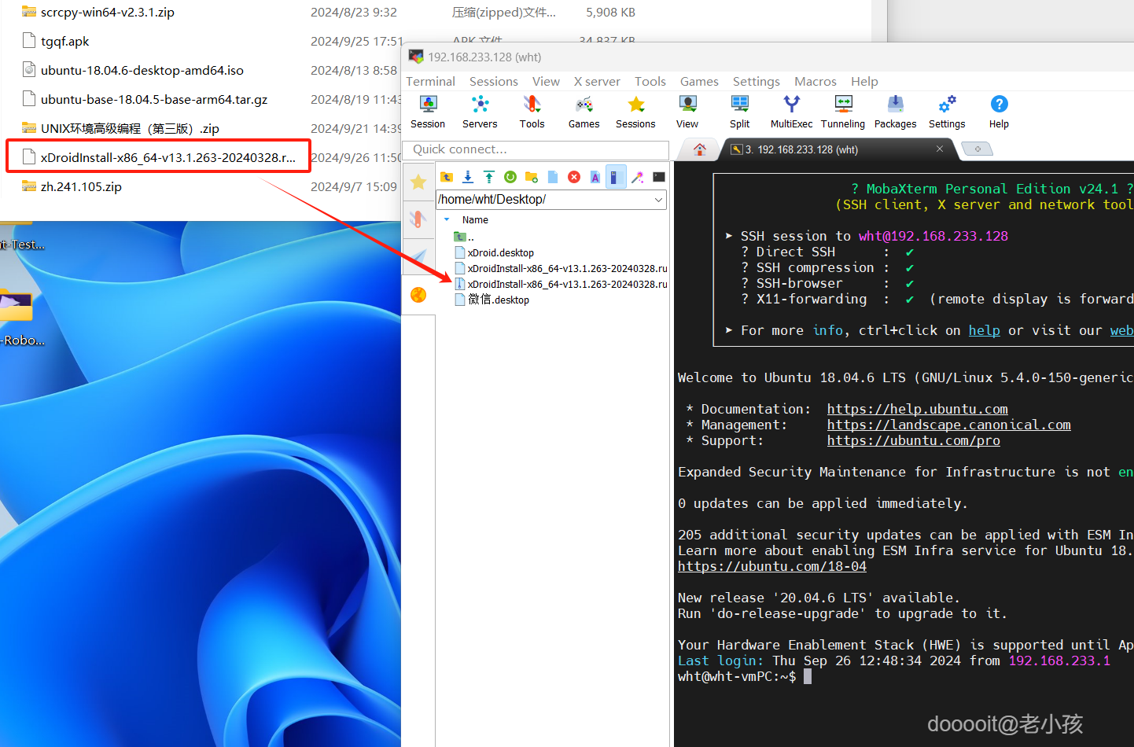Click the Session toolbar icon

[x=428, y=112]
